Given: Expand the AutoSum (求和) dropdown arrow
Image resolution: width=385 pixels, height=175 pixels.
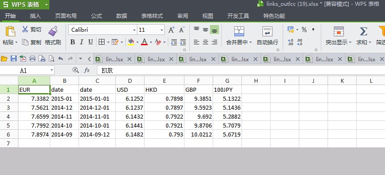Looking at the screenshot, I should (370, 43).
